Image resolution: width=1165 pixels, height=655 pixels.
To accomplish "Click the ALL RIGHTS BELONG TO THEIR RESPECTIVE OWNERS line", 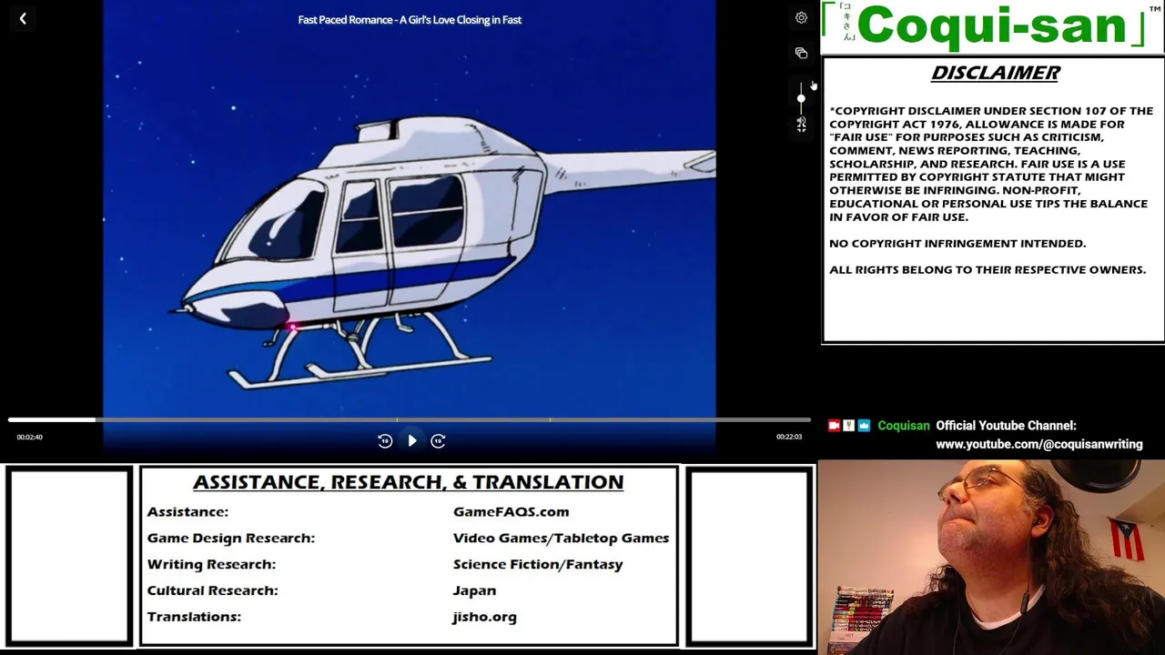I will 988,270.
